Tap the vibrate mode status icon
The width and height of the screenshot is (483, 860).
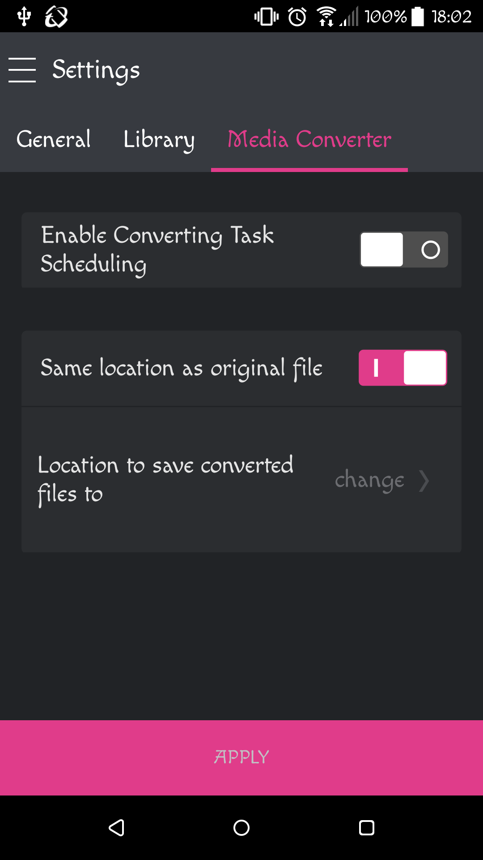(x=267, y=17)
